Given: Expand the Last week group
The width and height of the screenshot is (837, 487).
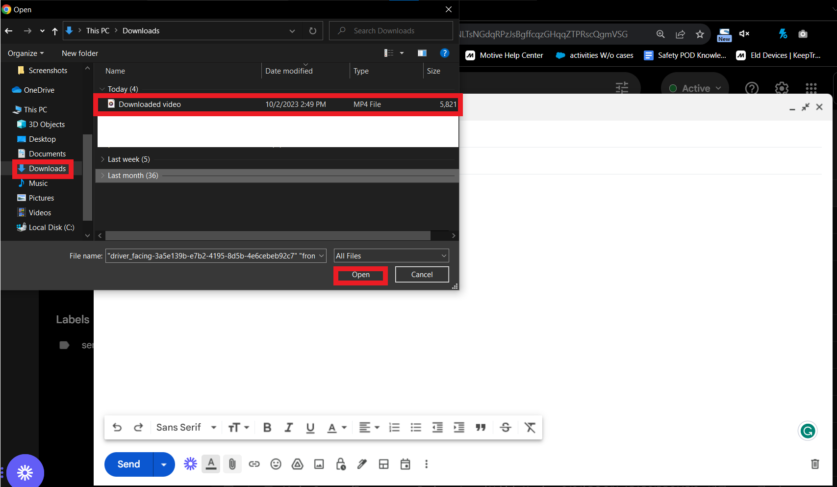Looking at the screenshot, I should (128, 159).
